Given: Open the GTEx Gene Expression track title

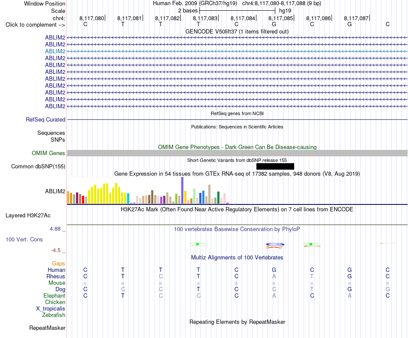Looking at the screenshot, I should pyautogui.click(x=237, y=174).
